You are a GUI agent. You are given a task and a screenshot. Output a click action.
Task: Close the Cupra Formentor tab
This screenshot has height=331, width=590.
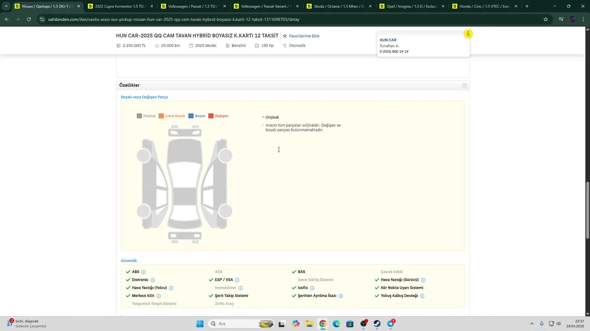(x=152, y=6)
